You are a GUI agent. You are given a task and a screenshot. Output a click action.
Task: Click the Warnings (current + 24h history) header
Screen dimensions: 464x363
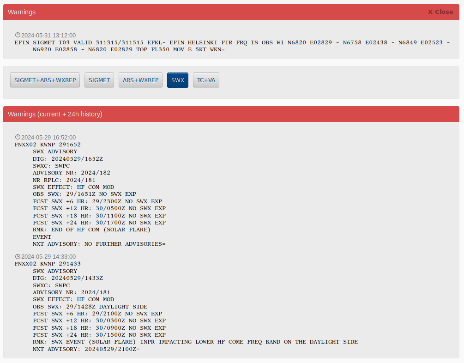pyautogui.click(x=55, y=114)
